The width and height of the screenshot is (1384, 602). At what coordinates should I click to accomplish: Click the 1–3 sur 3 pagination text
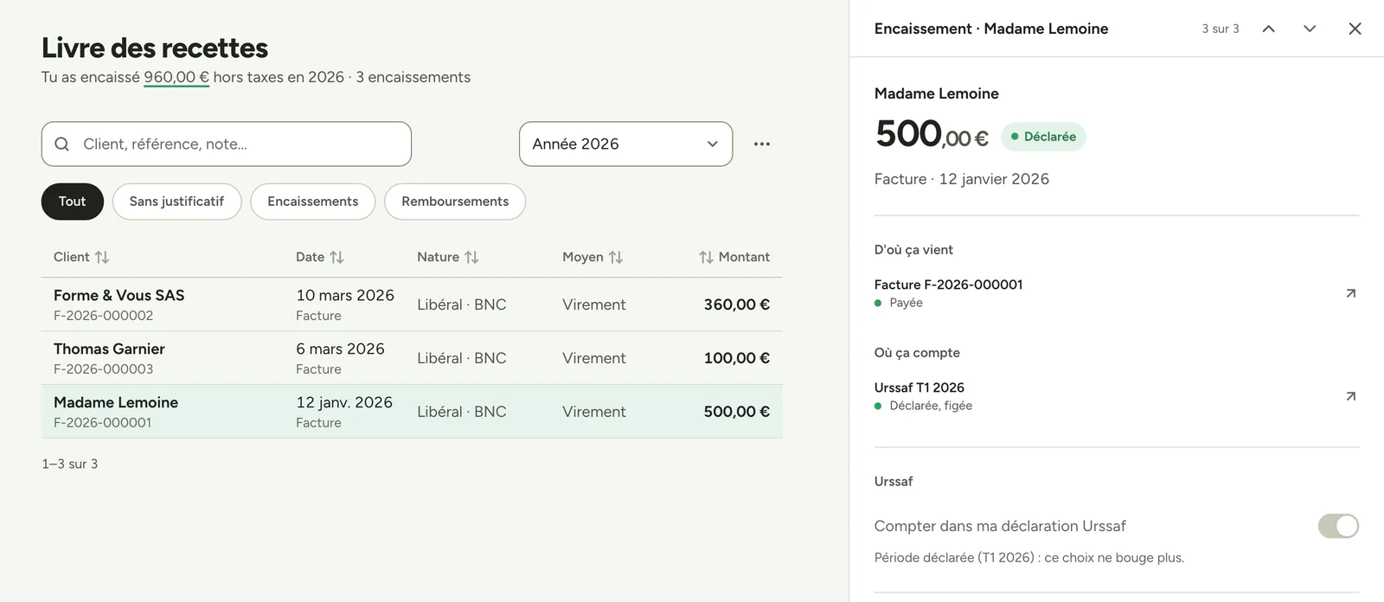click(70, 464)
